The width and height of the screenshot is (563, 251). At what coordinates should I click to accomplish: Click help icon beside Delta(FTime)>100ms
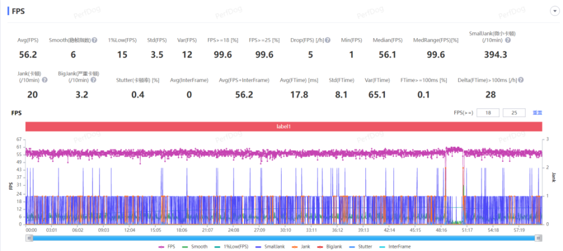520,80
